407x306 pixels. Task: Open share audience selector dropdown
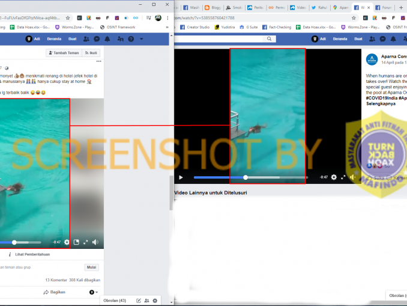(x=94, y=292)
